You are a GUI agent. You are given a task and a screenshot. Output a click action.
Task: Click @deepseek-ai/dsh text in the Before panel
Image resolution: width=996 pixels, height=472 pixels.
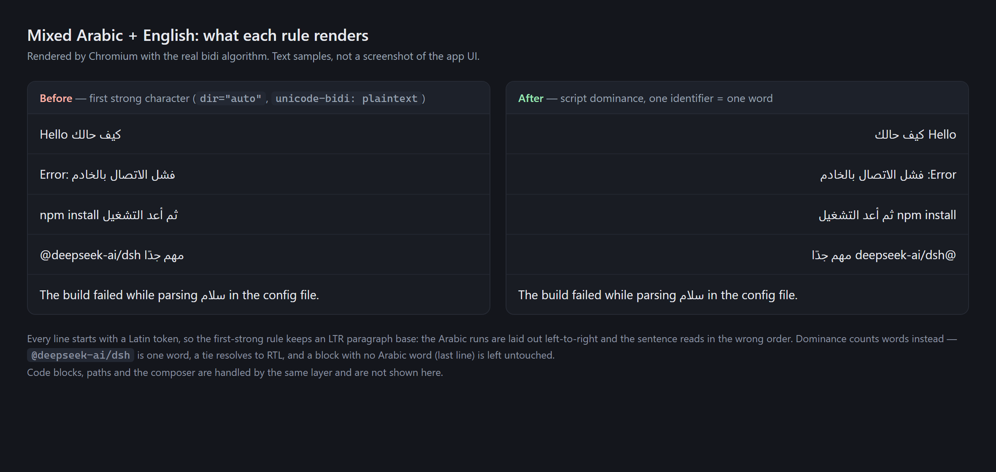[x=90, y=255]
